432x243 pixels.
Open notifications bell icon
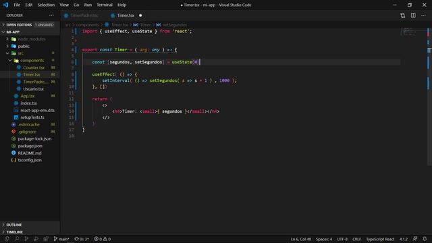(x=425, y=239)
